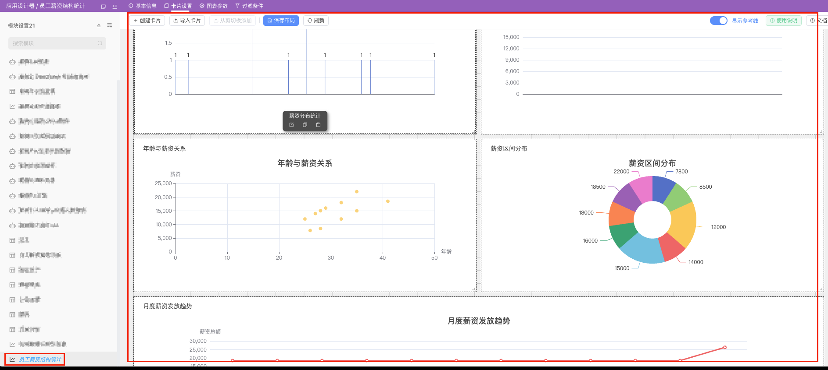This screenshot has width=828, height=370.
Task: Click the sidebar vertical scrollbar
Action: tap(118, 215)
